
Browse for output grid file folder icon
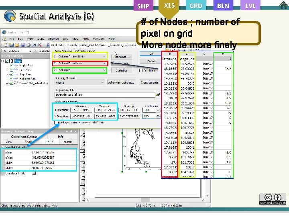click(x=158, y=95)
